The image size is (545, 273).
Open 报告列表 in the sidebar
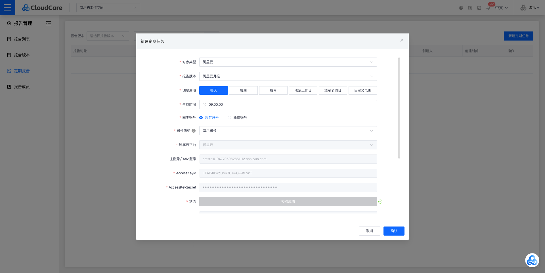pos(22,39)
